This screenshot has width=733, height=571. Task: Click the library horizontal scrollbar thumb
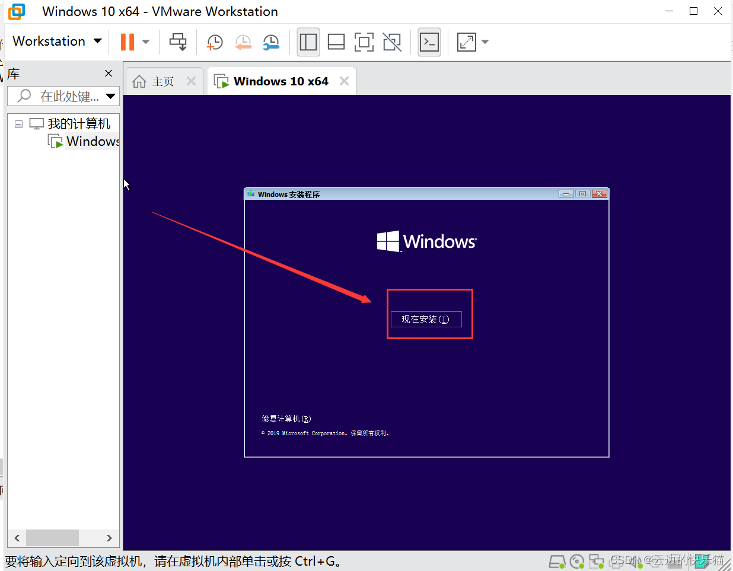coord(52,538)
